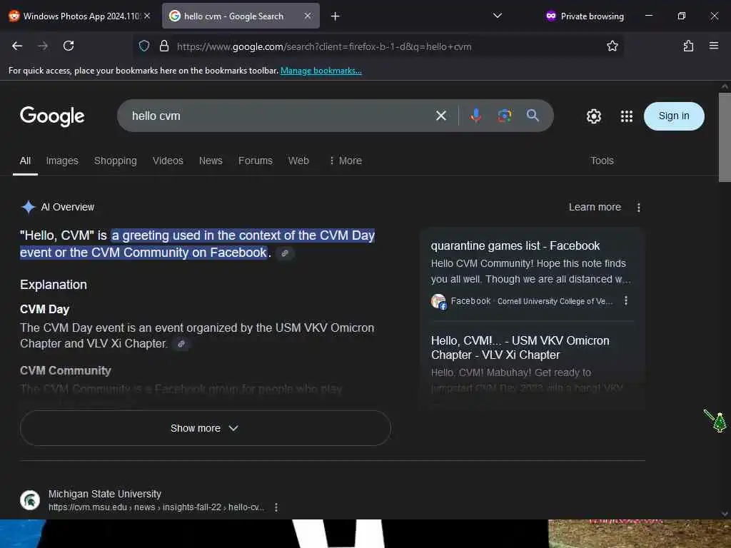The width and height of the screenshot is (731, 548).
Task: Clear the search box with X
Action: pos(440,116)
